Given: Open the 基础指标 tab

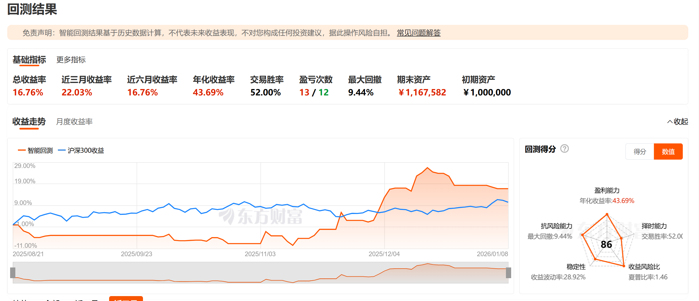Looking at the screenshot, I should 29,60.
